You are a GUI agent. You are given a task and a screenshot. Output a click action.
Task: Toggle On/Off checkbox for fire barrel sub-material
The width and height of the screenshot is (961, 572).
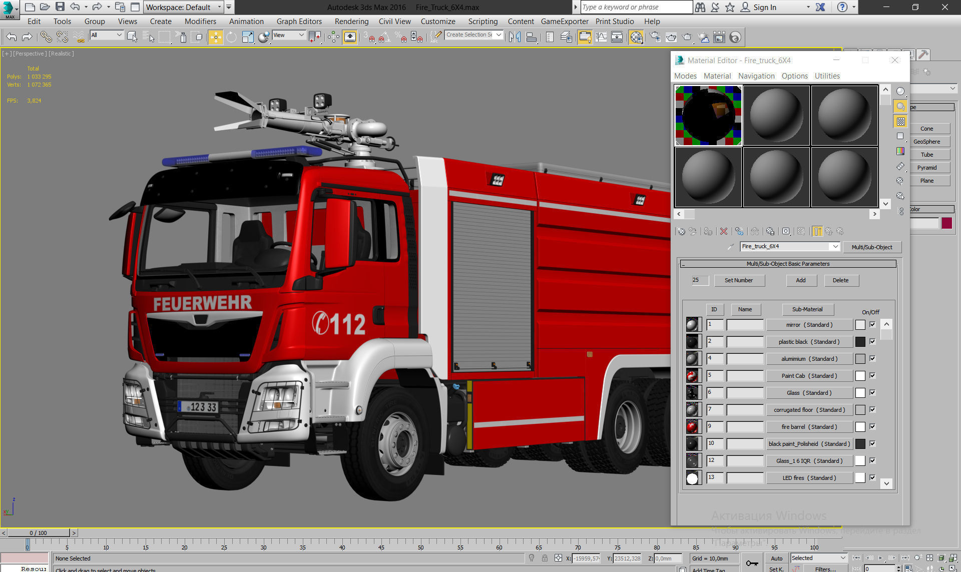pos(872,426)
